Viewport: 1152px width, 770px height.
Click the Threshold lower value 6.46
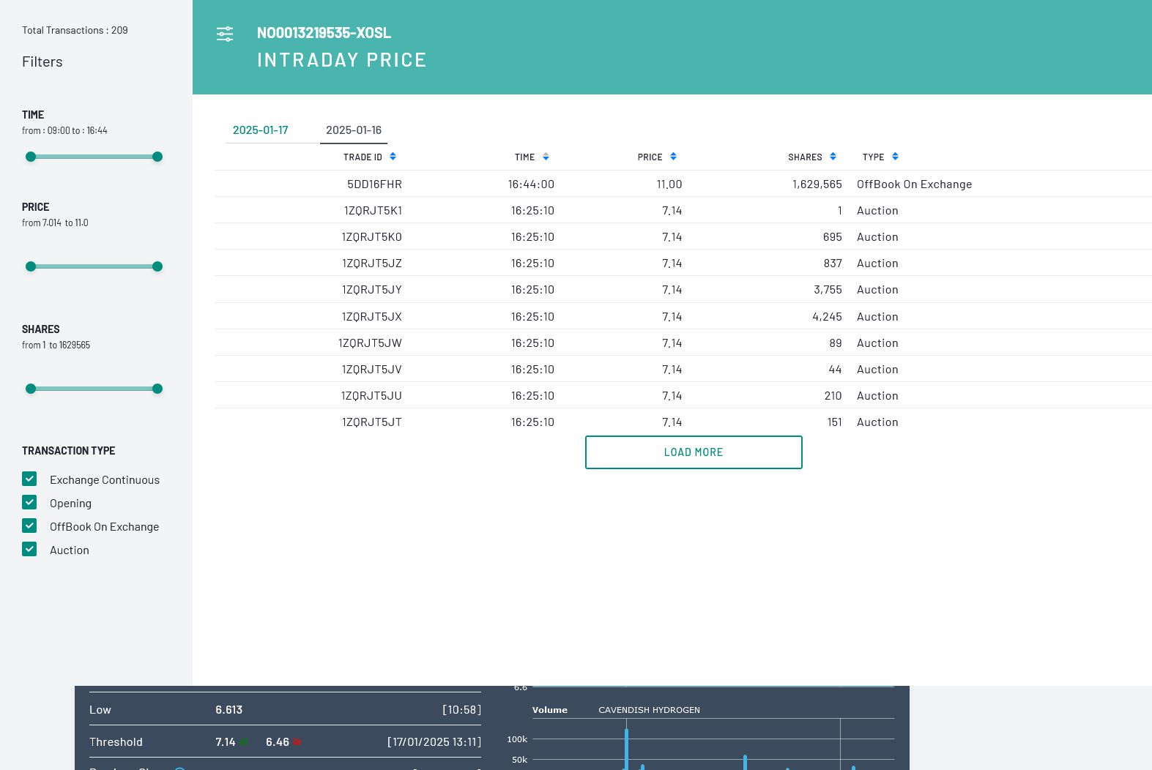click(x=278, y=742)
